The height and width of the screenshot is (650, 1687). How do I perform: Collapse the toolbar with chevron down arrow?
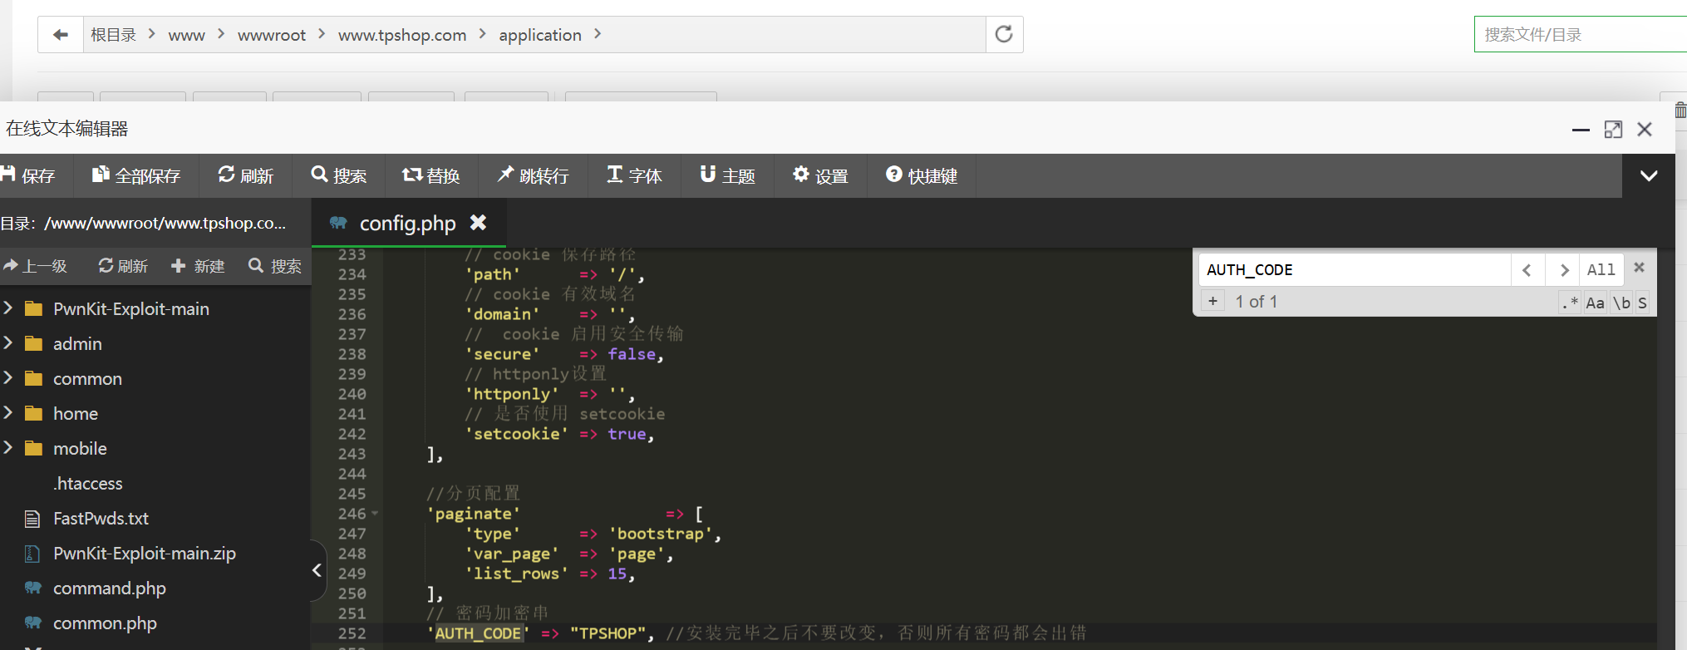[1649, 175]
